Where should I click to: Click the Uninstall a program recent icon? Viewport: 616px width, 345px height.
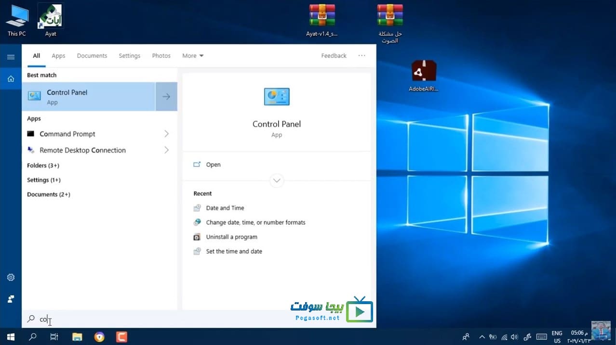coord(197,237)
